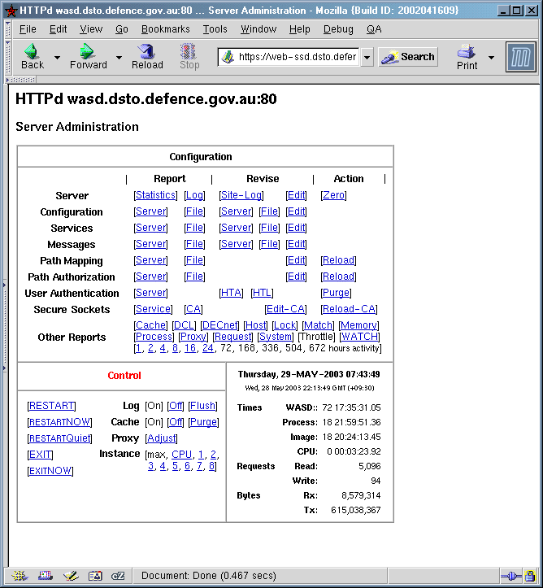Open the File menu
This screenshot has width=543, height=588.
tap(28, 29)
